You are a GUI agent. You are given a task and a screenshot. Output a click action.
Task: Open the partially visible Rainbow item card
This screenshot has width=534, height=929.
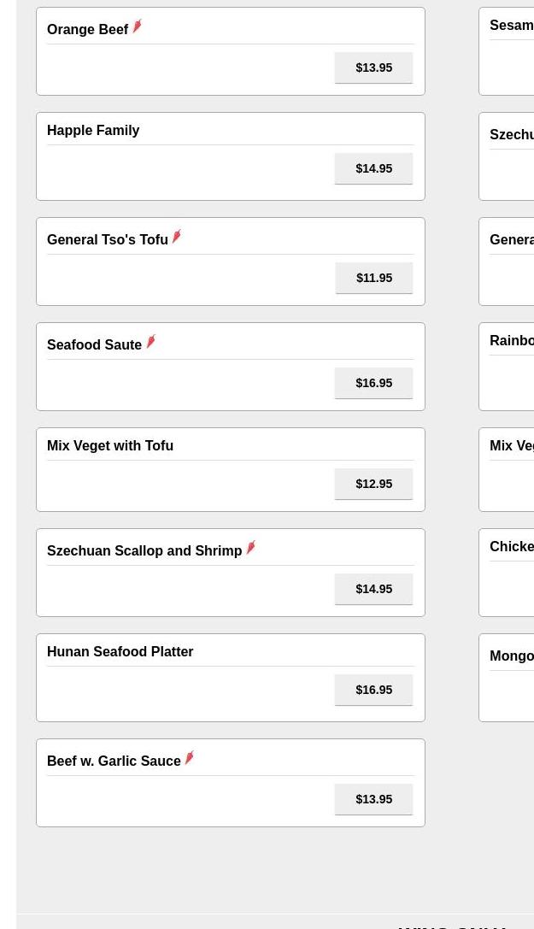tap(506, 367)
